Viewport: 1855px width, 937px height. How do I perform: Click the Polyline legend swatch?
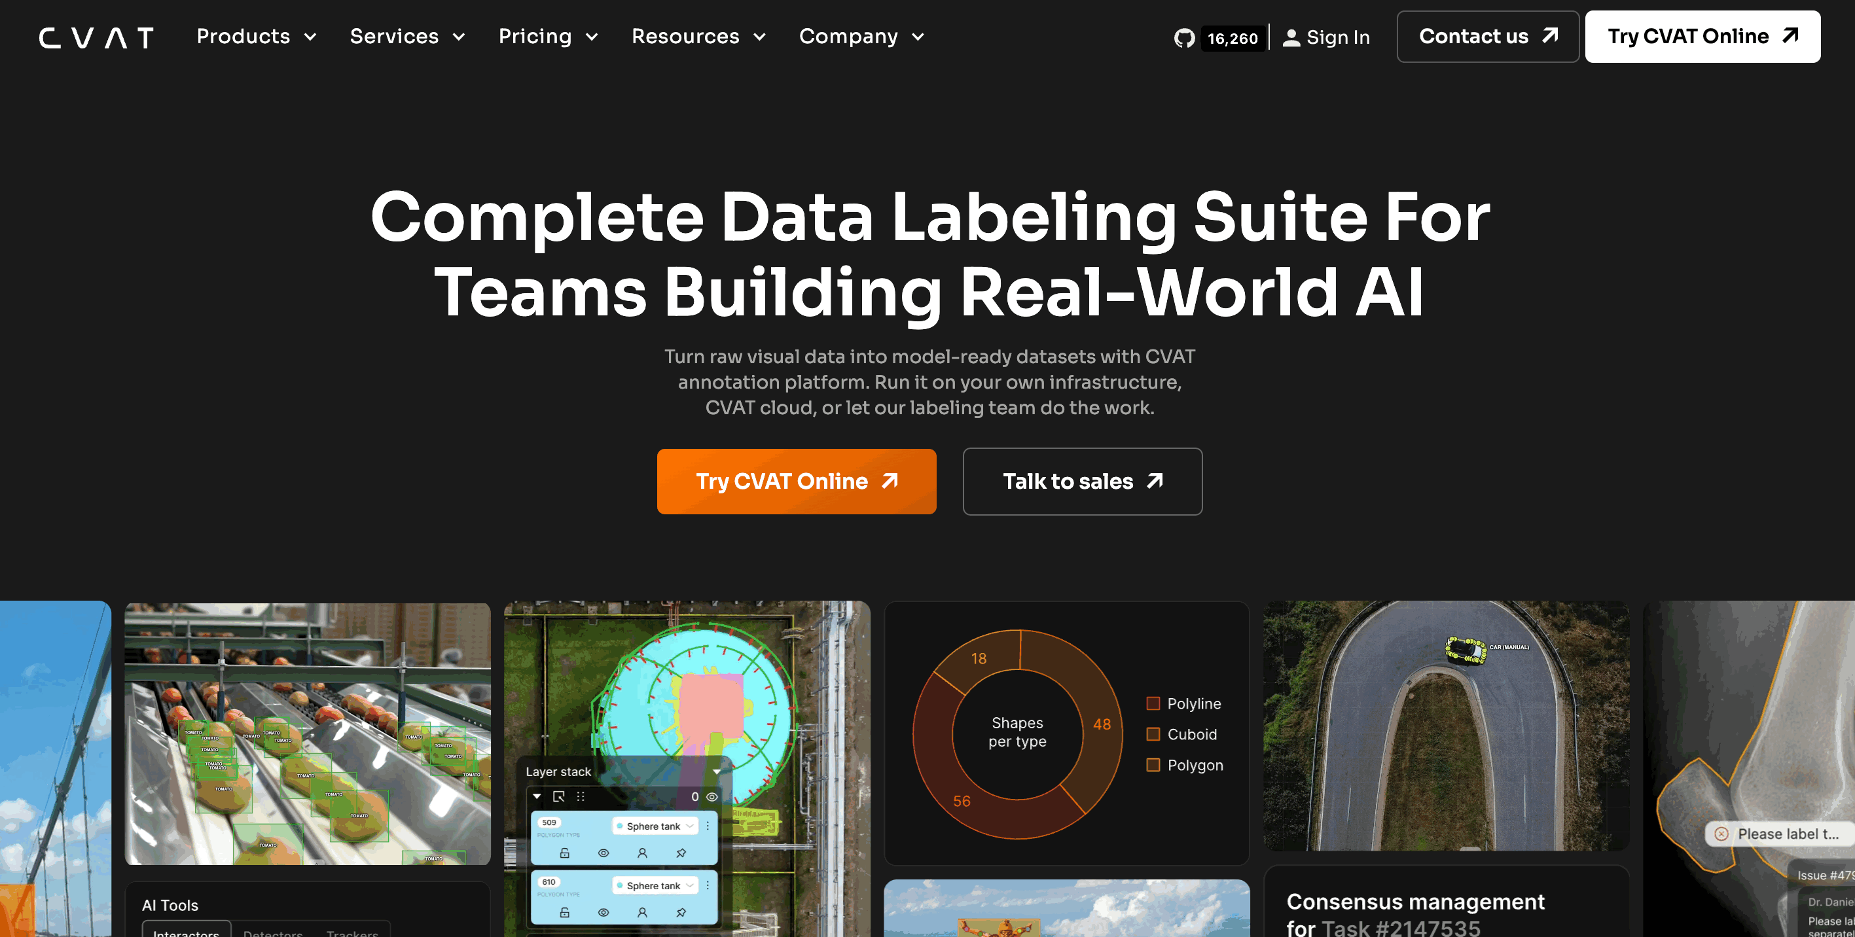pos(1153,704)
